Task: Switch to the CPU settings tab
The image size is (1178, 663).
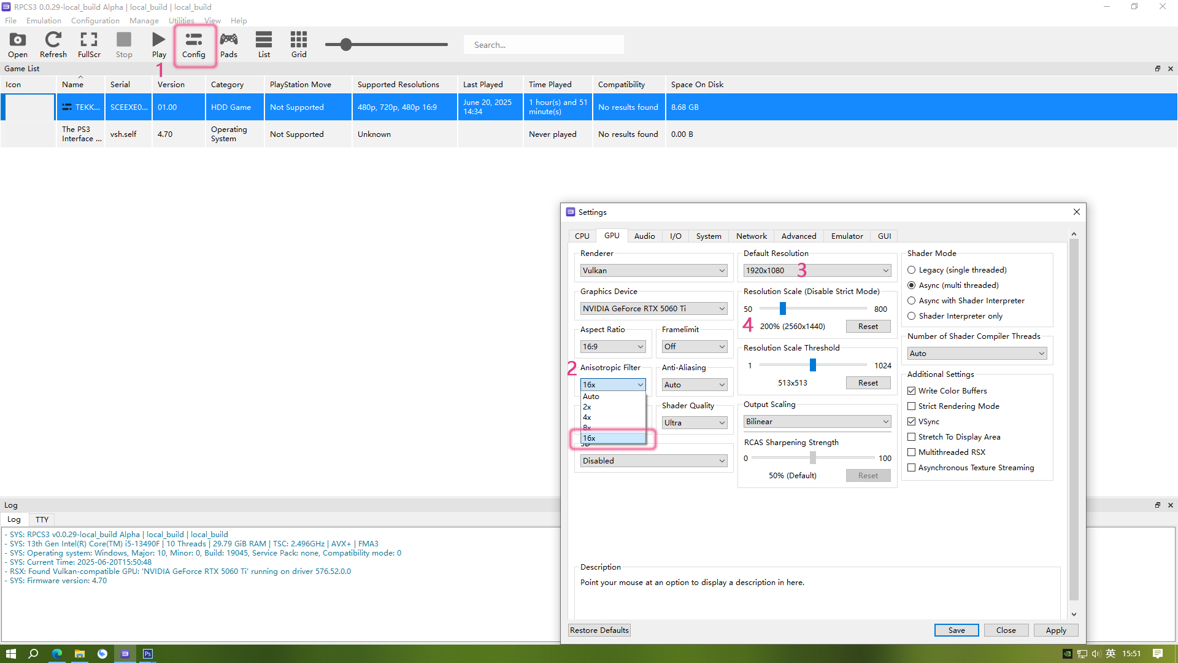Action: coord(582,236)
